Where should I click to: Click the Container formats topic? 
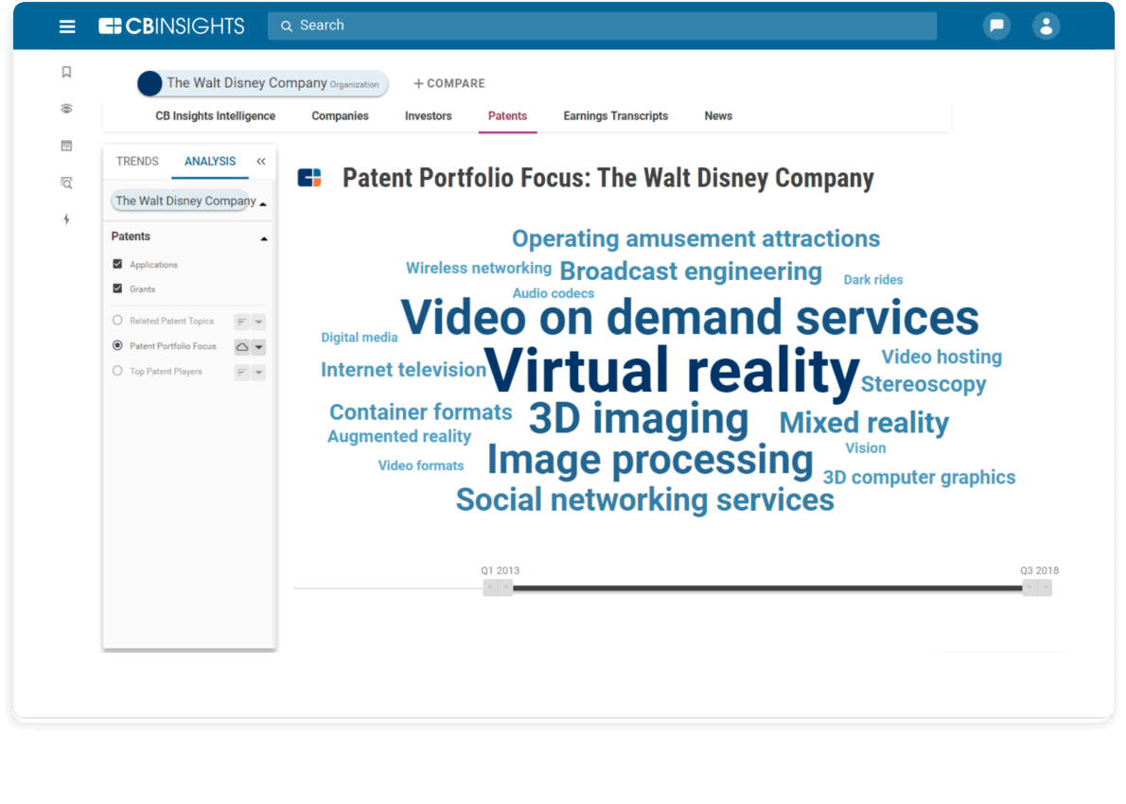click(420, 412)
